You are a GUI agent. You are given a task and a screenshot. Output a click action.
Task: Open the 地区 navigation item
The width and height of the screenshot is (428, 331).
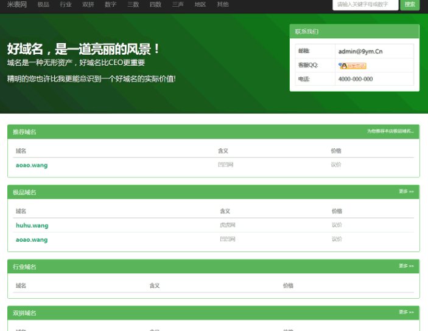pos(200,4)
